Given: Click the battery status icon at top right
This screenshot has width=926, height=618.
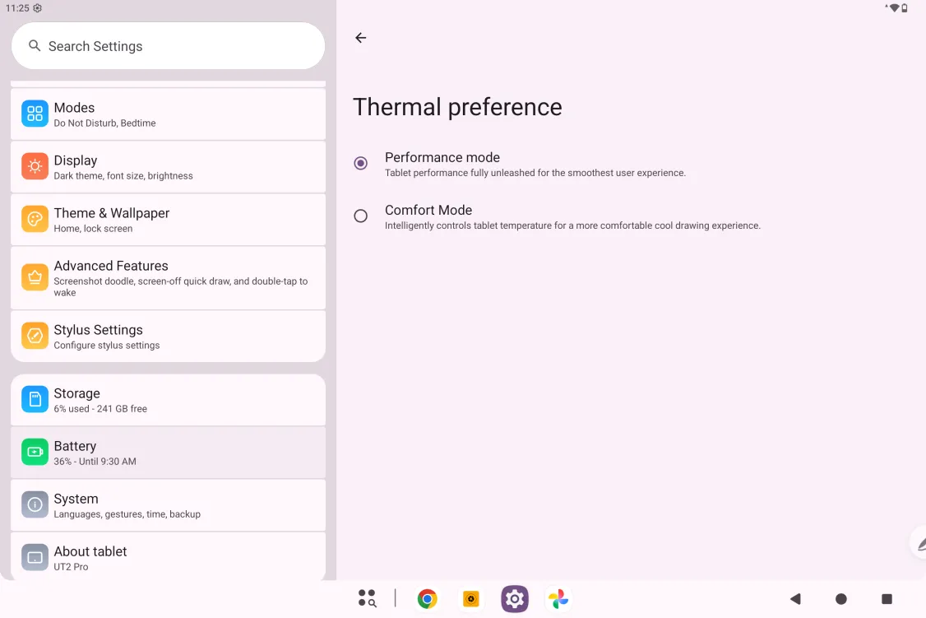Looking at the screenshot, I should point(904,7).
